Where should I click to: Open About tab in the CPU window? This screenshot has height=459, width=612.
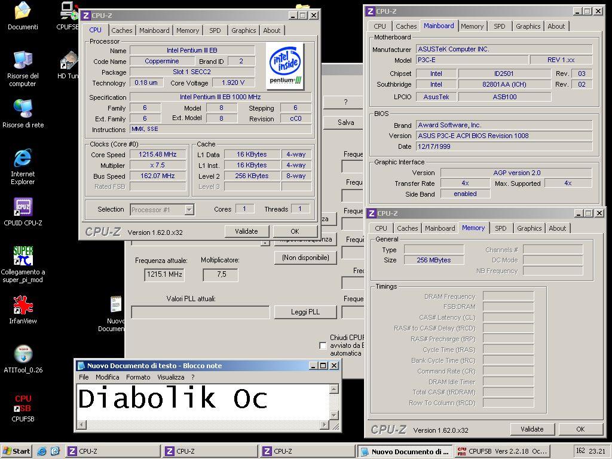click(272, 30)
